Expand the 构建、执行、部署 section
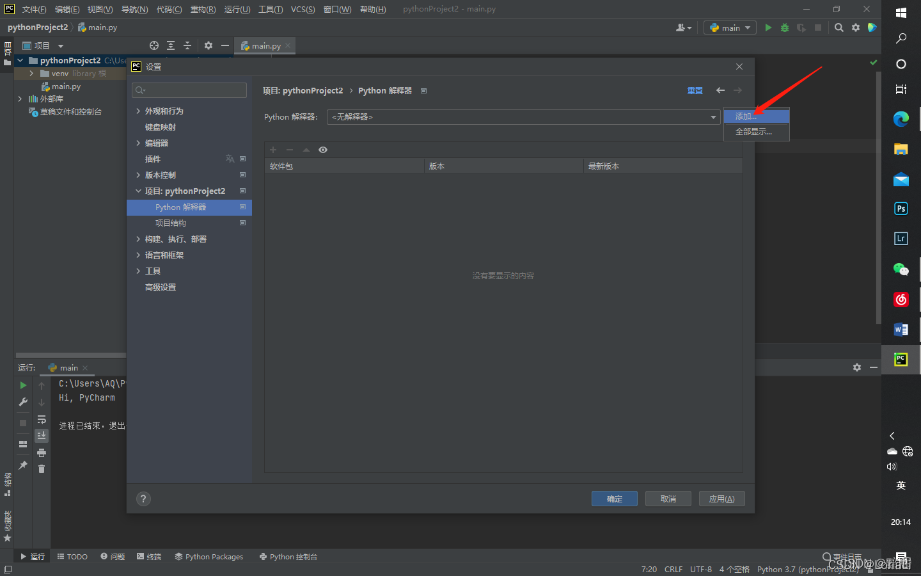 coord(138,239)
